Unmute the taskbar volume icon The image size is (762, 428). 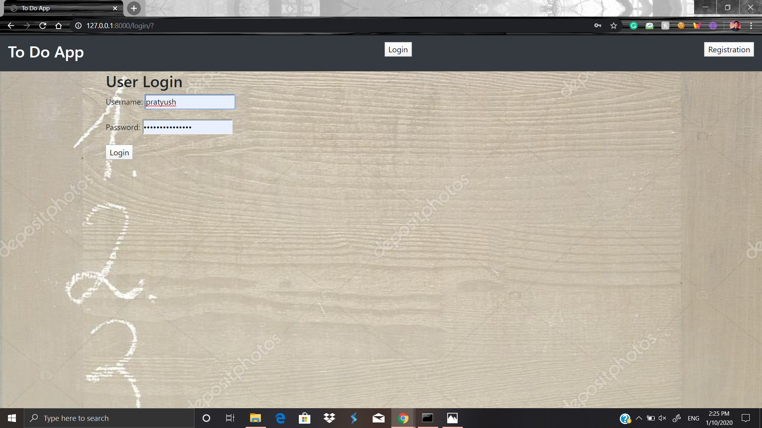coord(662,418)
